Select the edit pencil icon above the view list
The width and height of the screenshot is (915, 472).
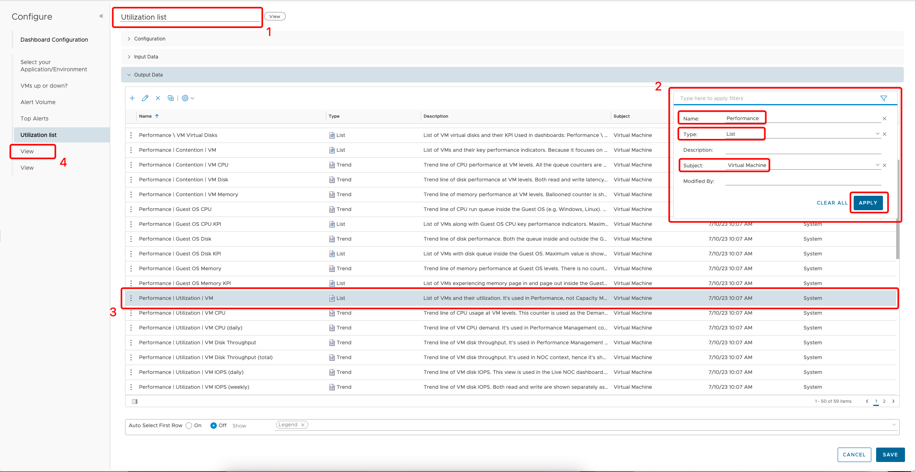tap(145, 98)
